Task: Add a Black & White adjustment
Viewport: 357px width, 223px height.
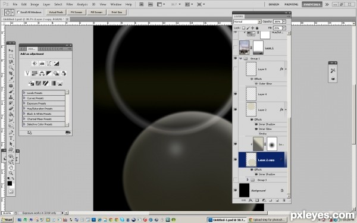Action: pos(49,73)
